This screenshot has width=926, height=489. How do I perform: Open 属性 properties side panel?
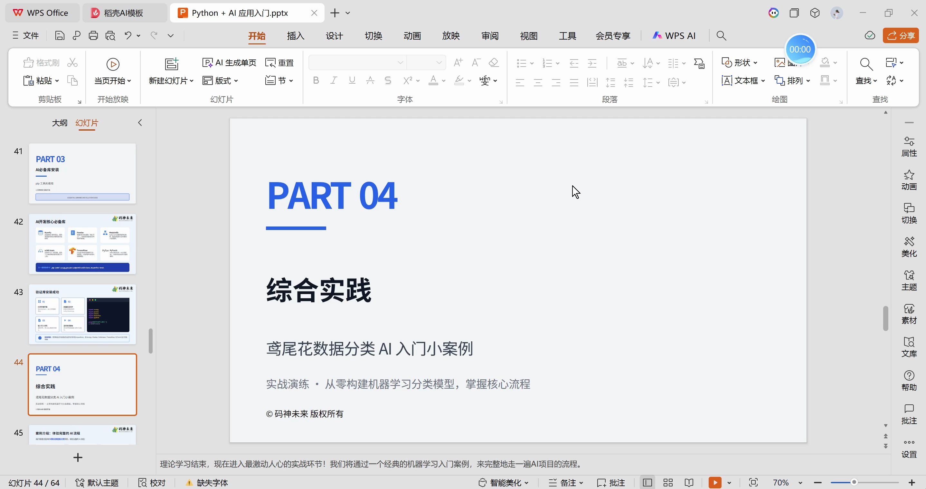click(x=909, y=147)
